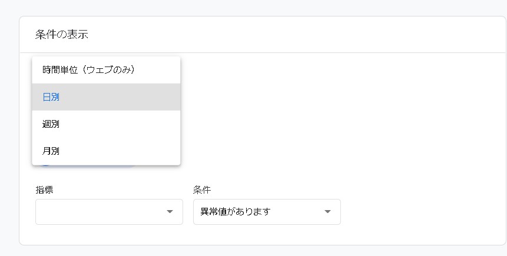Select the 時間単位（ウェブのみ）option
The width and height of the screenshot is (507, 256).
point(89,70)
